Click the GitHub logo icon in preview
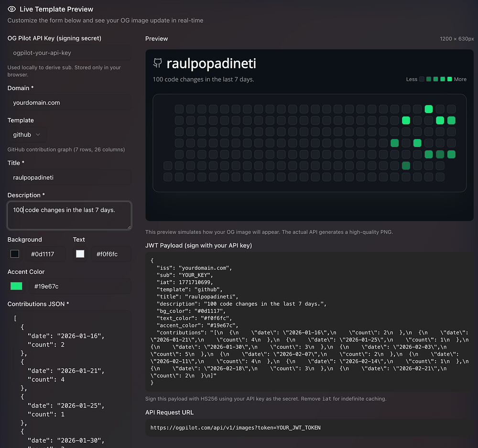 [157, 63]
